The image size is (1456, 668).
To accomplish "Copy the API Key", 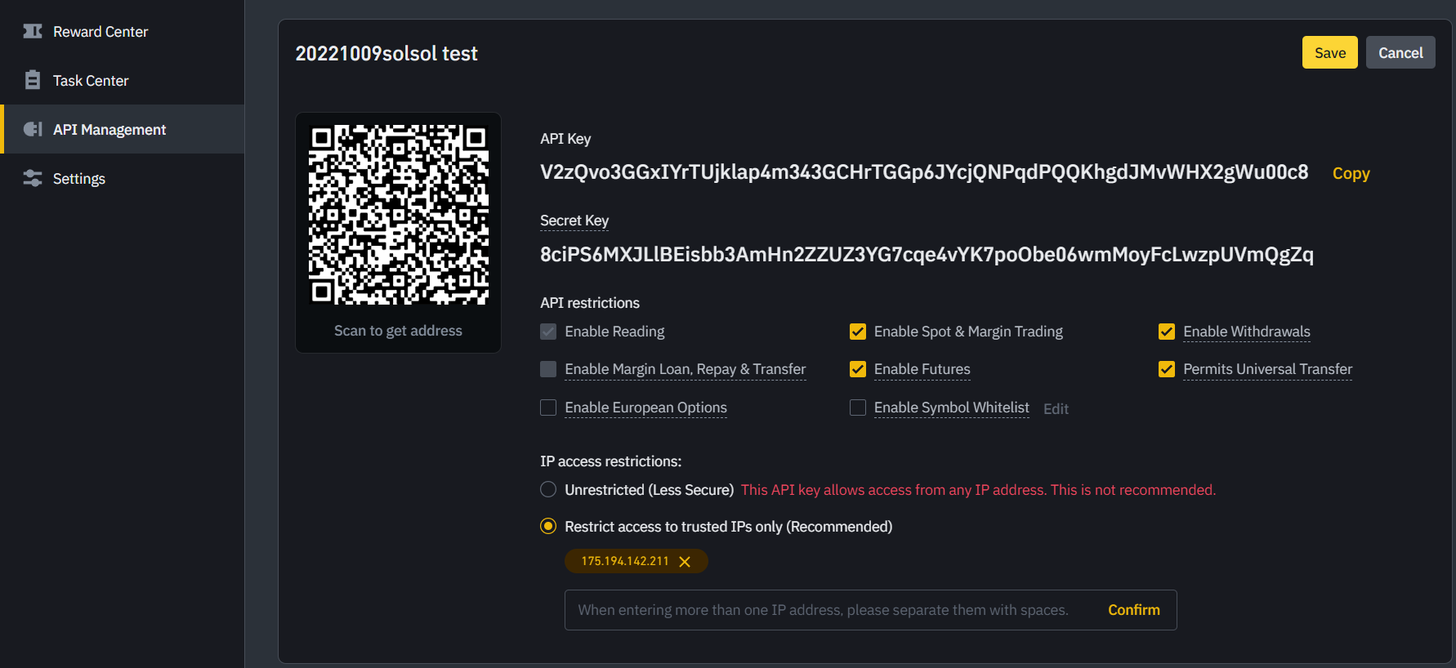I will 1351,173.
